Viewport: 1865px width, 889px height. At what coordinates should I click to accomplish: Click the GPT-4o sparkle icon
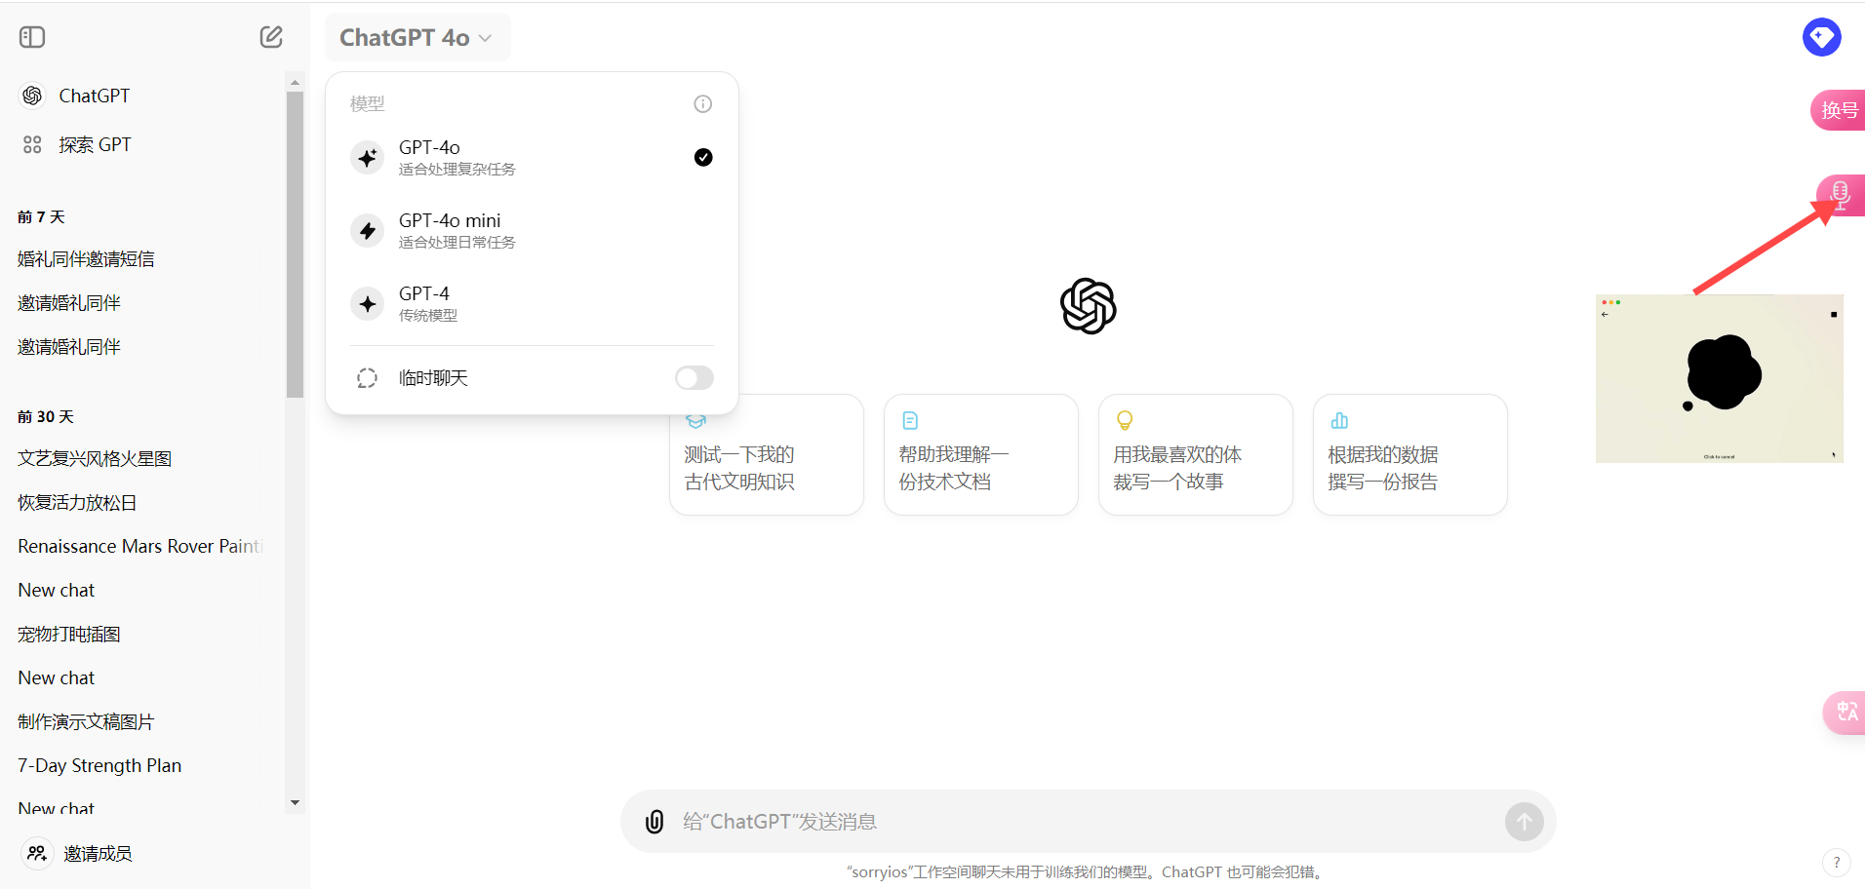coord(368,157)
